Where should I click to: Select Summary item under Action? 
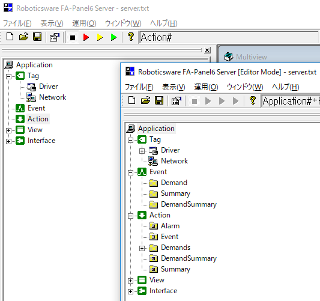(x=175, y=269)
